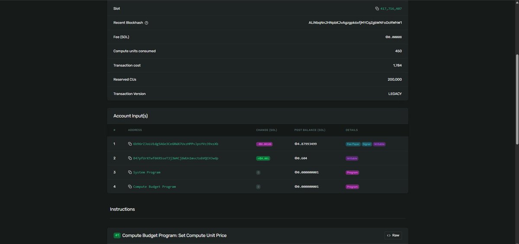Click Compute Budget Program: Set Compute Unit Price title

tap(174, 235)
